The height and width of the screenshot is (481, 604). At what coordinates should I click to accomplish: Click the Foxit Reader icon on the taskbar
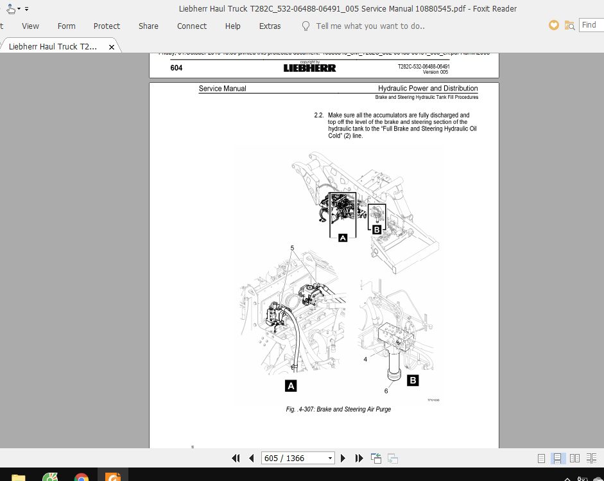(x=113, y=477)
